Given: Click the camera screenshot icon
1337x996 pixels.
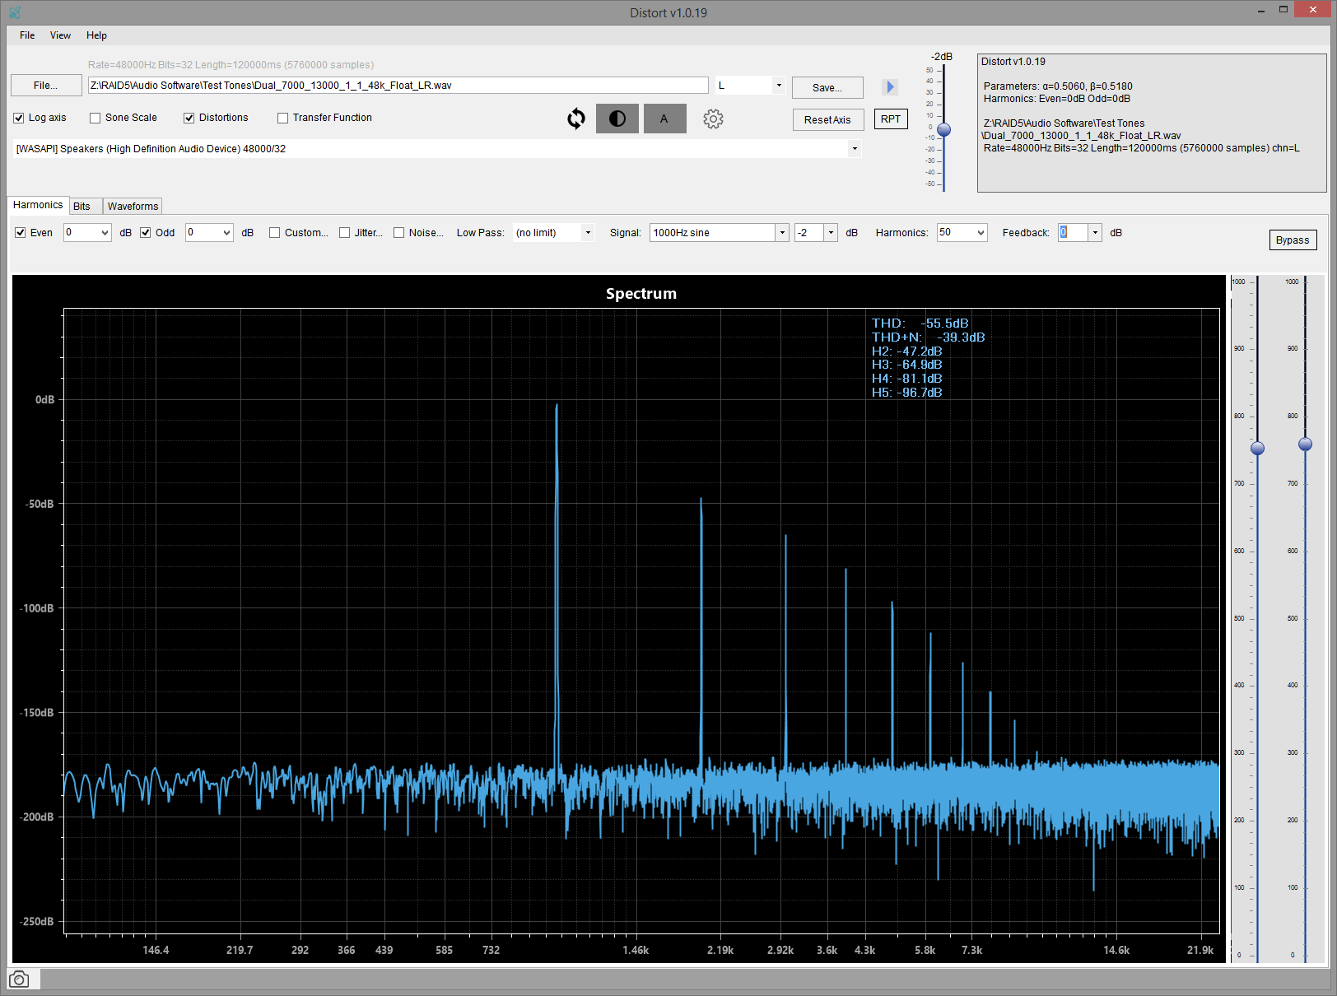Looking at the screenshot, I should 19,980.
